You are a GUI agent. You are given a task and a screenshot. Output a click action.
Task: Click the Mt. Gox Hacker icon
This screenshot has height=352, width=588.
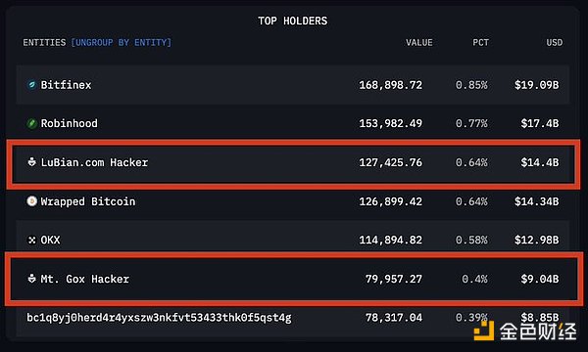pos(32,279)
